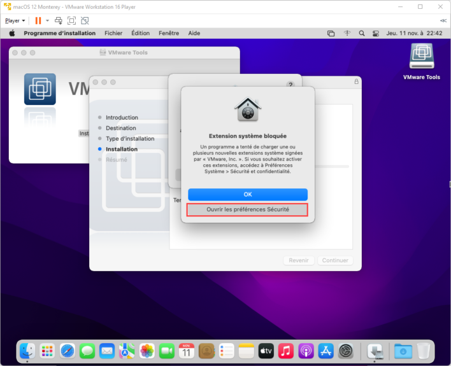
Task: Click VMware Tools icon in background window
Action: [x=40, y=89]
